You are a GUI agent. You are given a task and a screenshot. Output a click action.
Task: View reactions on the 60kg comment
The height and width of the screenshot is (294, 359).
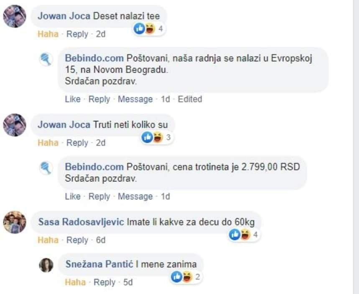(244, 235)
